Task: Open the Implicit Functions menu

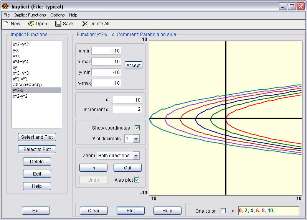Action: tap(30, 15)
